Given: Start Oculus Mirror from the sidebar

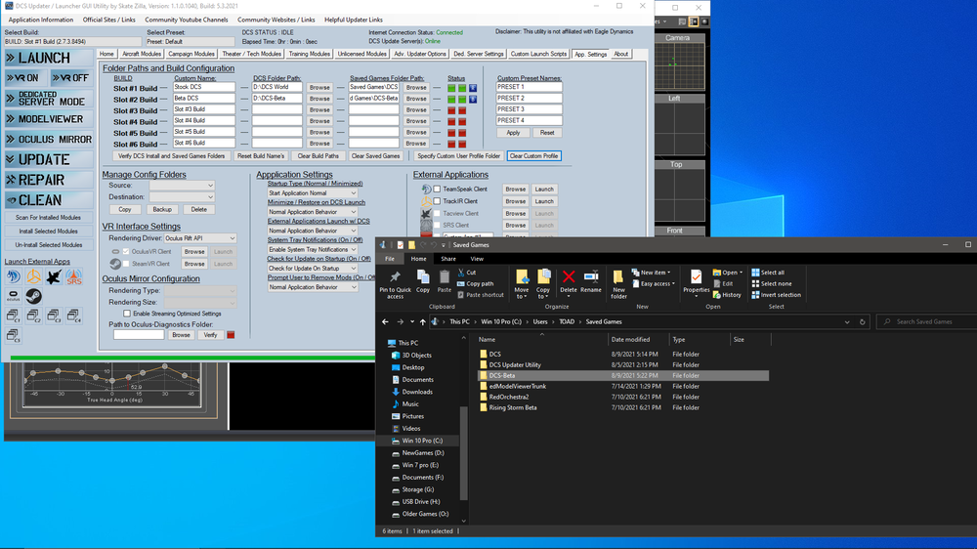Looking at the screenshot, I should pos(49,140).
